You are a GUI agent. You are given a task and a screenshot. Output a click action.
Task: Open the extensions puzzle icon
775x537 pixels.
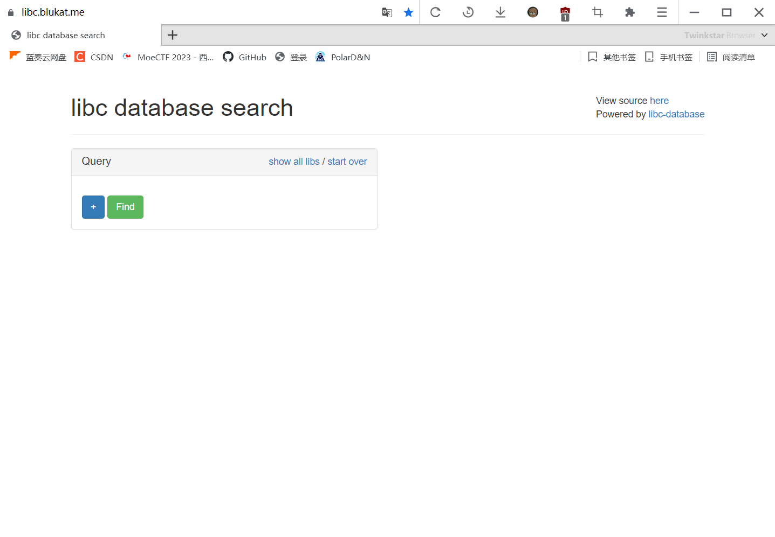pyautogui.click(x=629, y=12)
